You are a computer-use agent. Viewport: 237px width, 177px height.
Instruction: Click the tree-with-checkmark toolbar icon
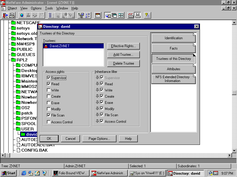click(81, 15)
